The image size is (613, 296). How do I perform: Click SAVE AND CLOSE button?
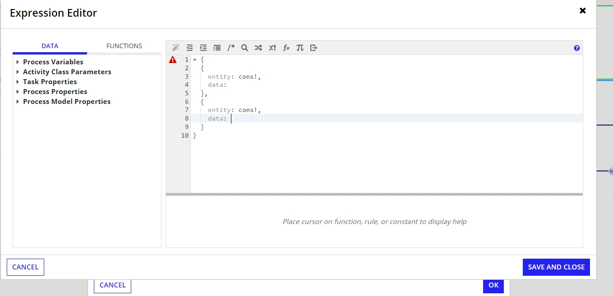point(556,267)
